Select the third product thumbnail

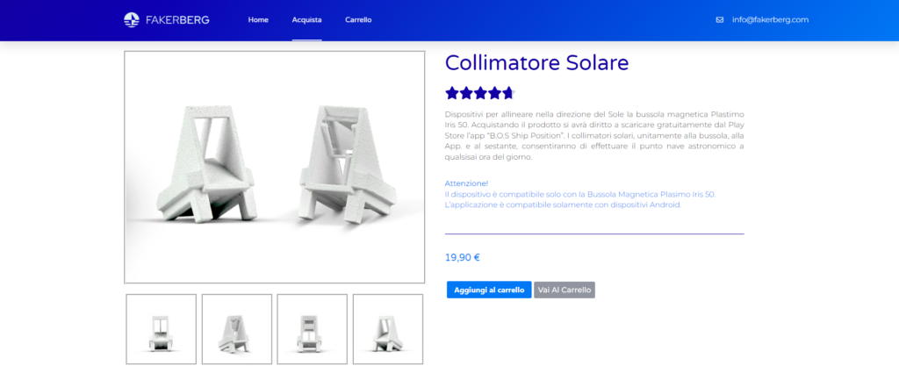[313, 329]
